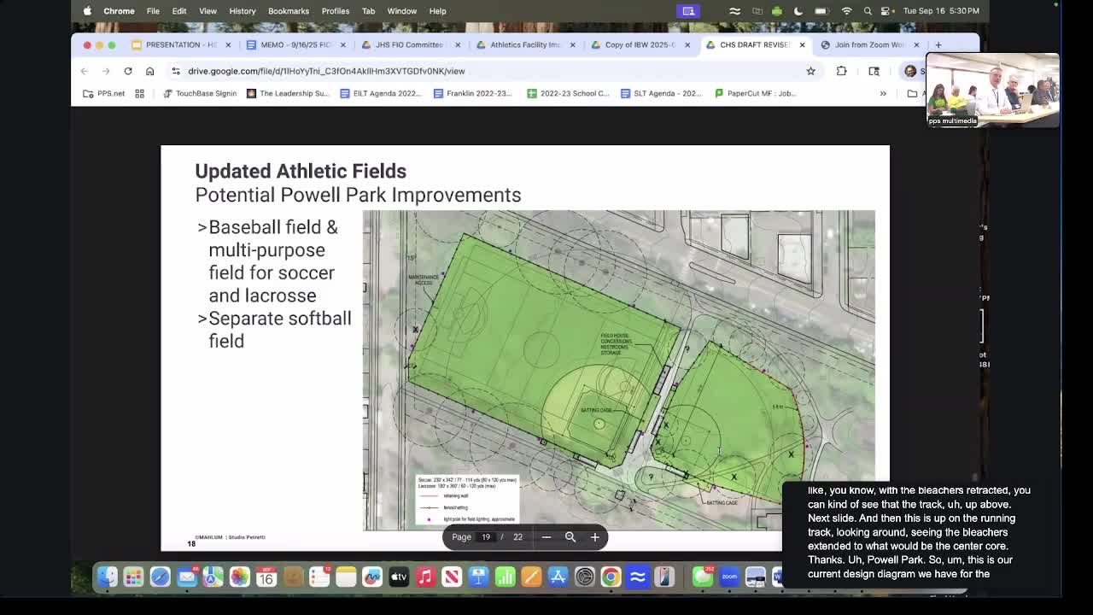1093x615 pixels.
Task: Switch to the PRESENTATION tab
Action: [180, 44]
